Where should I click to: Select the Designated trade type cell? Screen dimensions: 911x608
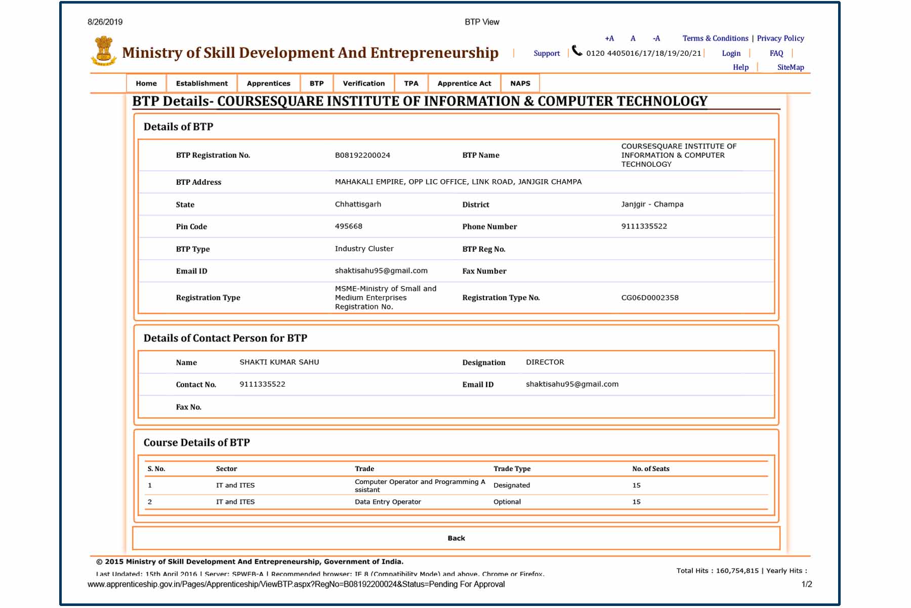[512, 485]
